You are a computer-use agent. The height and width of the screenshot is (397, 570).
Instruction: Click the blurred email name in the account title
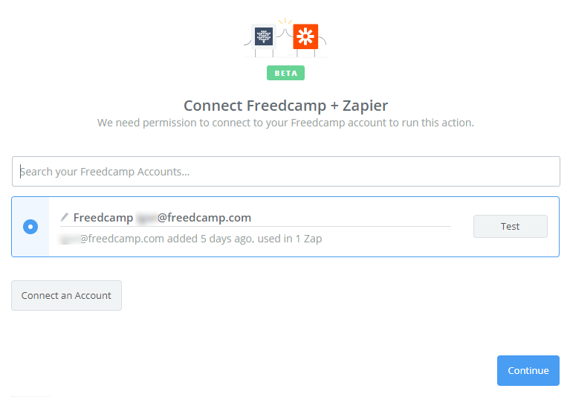146,218
